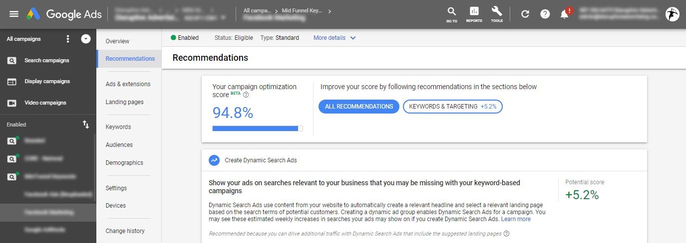686x243 pixels.
Task: Filter by KEYWORDS & TARGETING recommendations
Action: 452,107
